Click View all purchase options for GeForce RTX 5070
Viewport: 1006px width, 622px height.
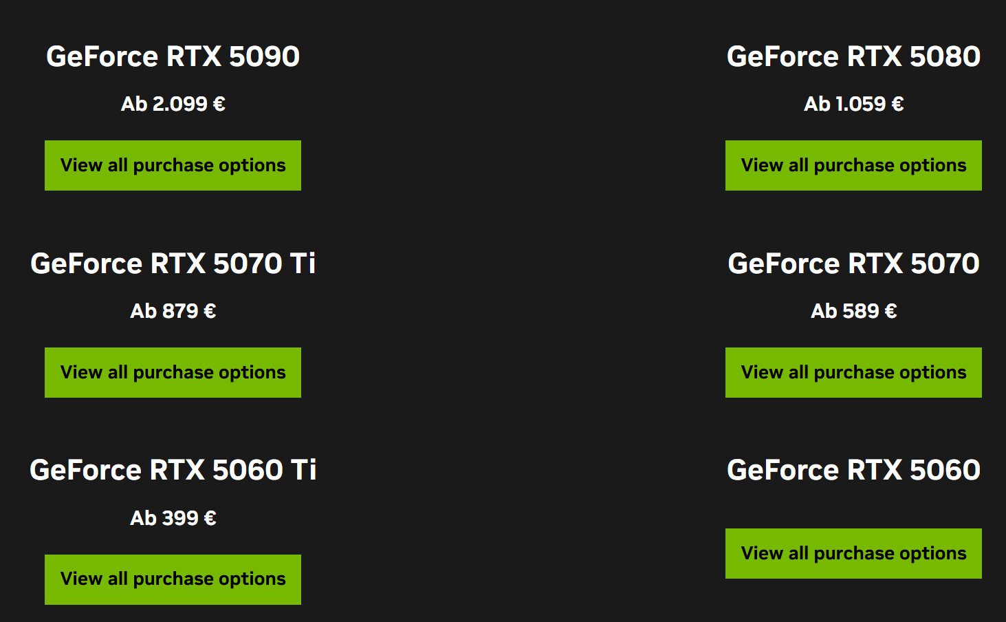click(x=853, y=372)
